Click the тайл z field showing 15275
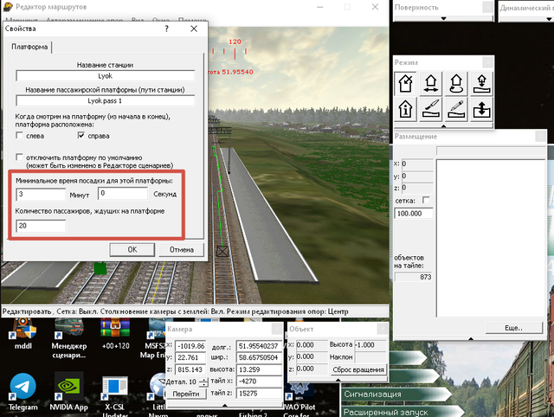The height and width of the screenshot is (417, 554). coord(259,393)
